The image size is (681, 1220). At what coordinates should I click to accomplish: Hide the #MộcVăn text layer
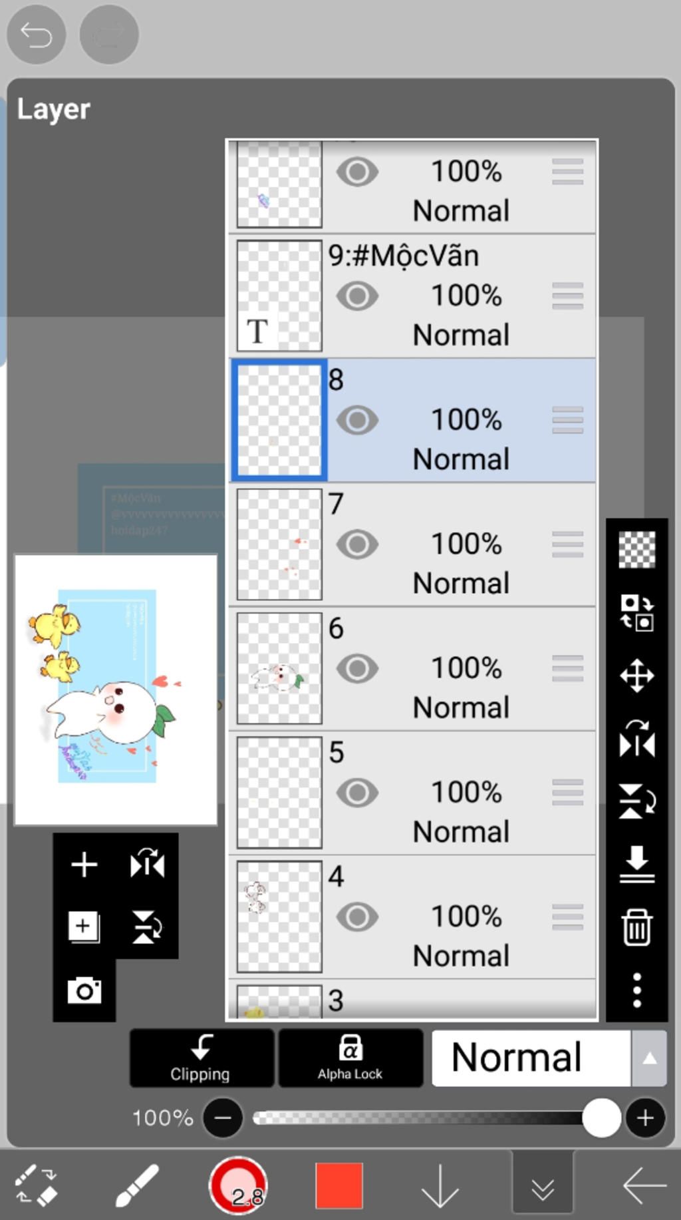click(357, 296)
